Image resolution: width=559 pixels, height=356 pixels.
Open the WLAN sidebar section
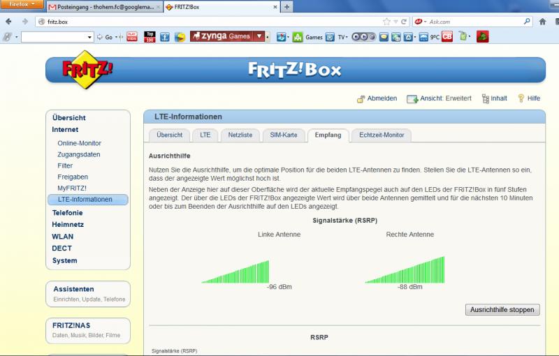(x=62, y=237)
